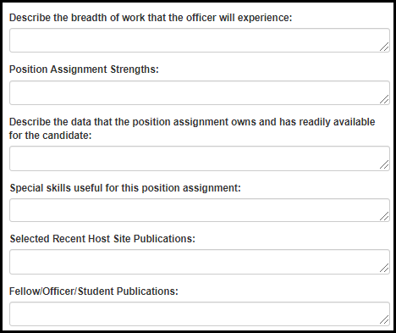Focus the breadth of work text area
This screenshot has width=396, height=333.
coord(200,40)
